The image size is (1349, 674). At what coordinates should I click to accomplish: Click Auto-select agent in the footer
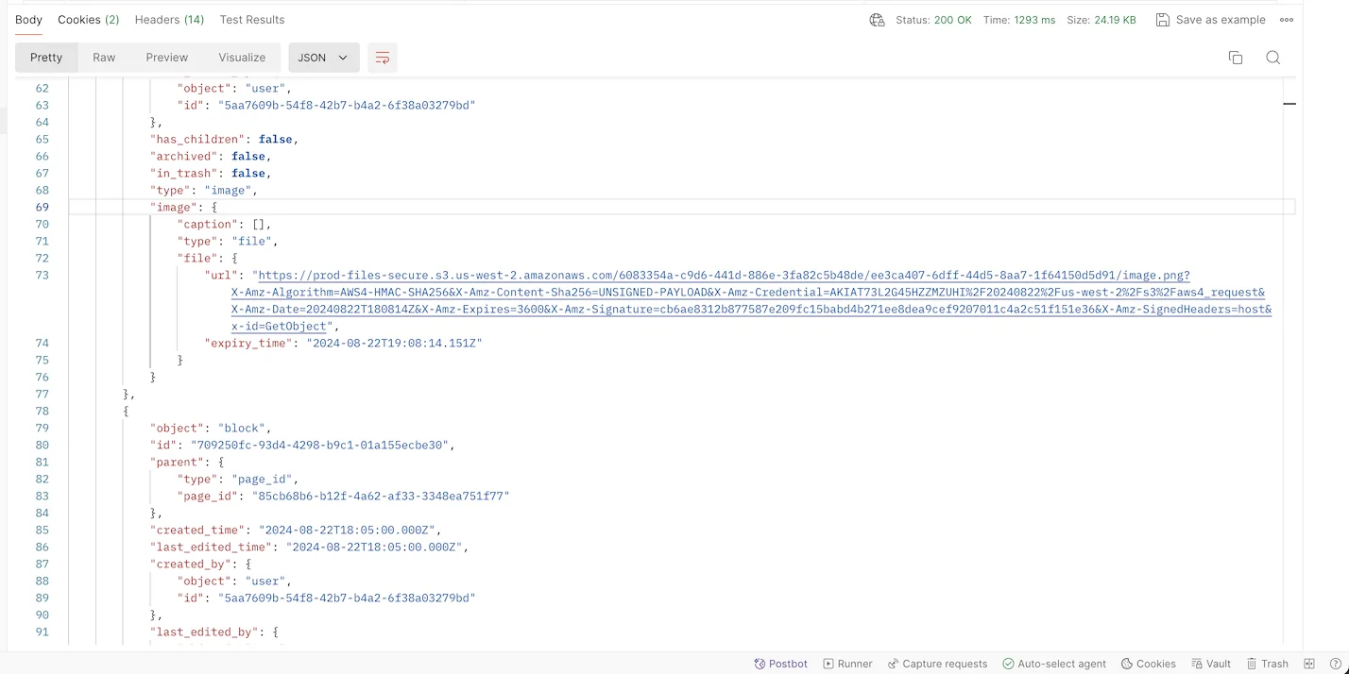pos(1053,664)
